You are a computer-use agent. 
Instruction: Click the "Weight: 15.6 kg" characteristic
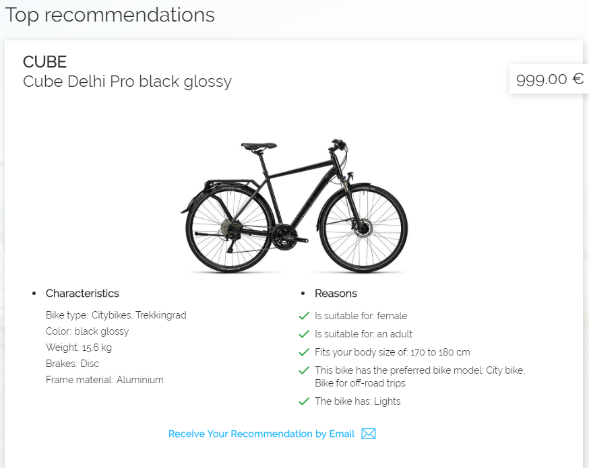(79, 347)
